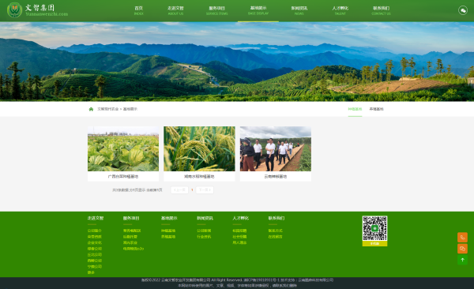Click the Wenzhi Group logo
This screenshot has width=474, height=289.
click(x=37, y=10)
